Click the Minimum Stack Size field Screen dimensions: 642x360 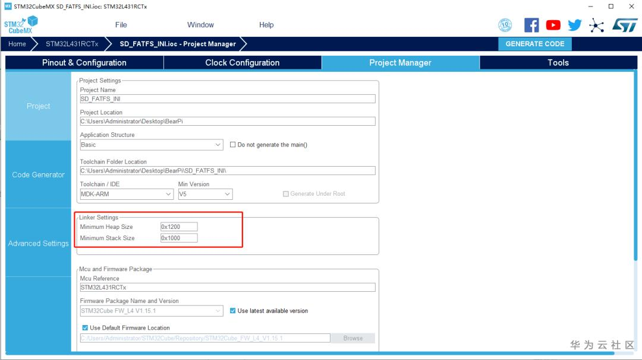click(179, 238)
